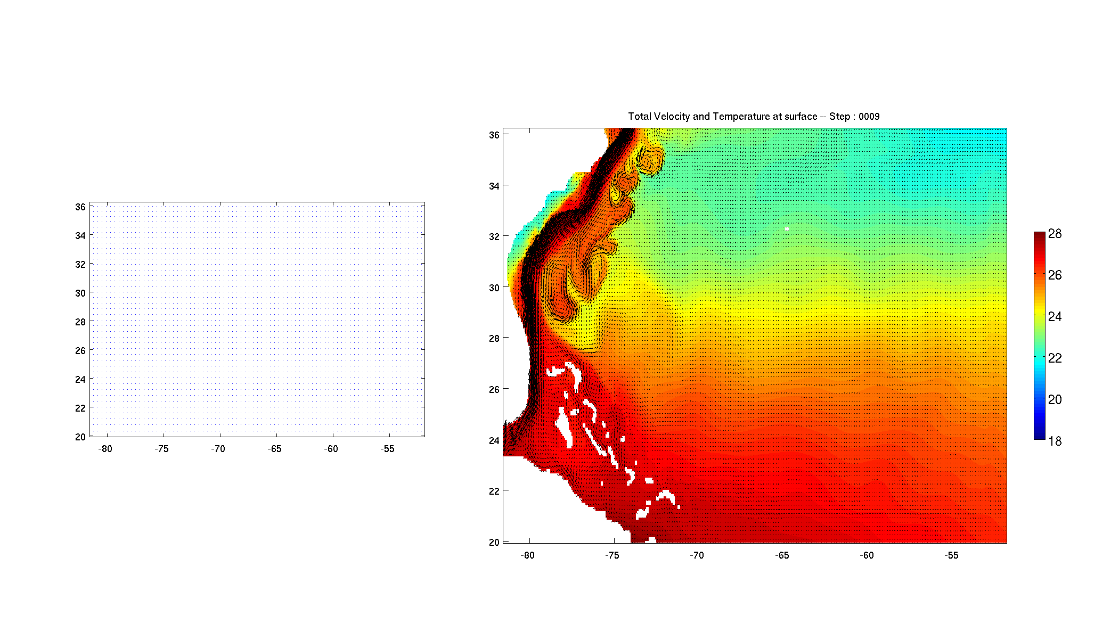Screen dimensions: 1119x639
Task: Click the colorbar label "22"
Action: point(1055,358)
